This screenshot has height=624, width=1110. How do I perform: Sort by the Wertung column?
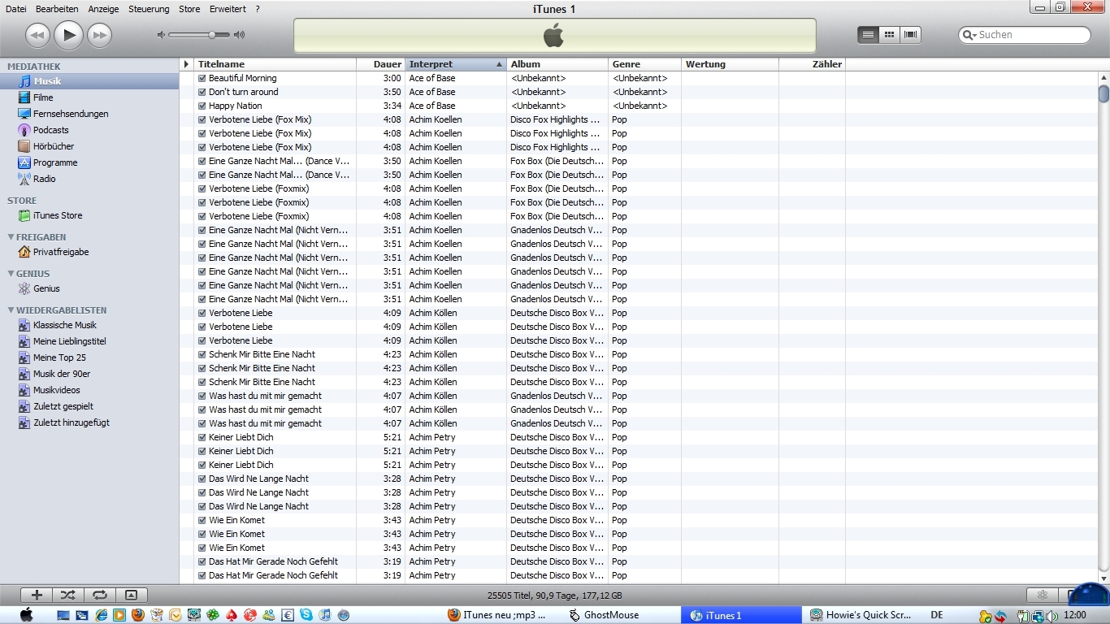[x=730, y=64]
